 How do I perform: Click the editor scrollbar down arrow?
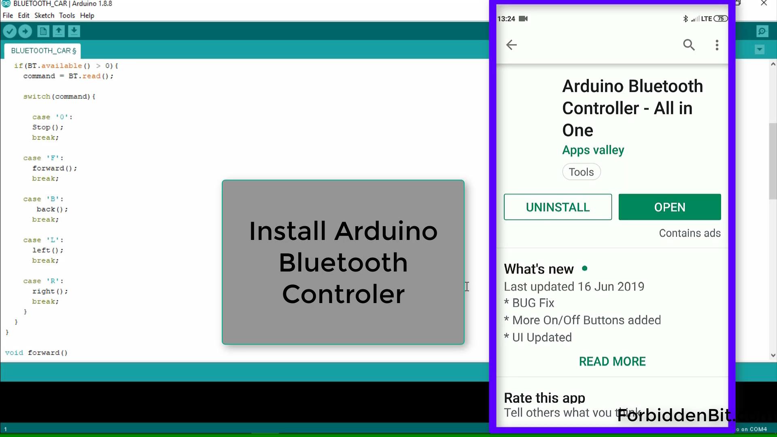pos(773,355)
